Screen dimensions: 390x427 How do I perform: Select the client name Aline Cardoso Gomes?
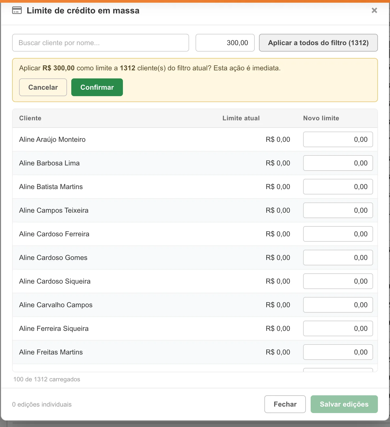point(53,258)
